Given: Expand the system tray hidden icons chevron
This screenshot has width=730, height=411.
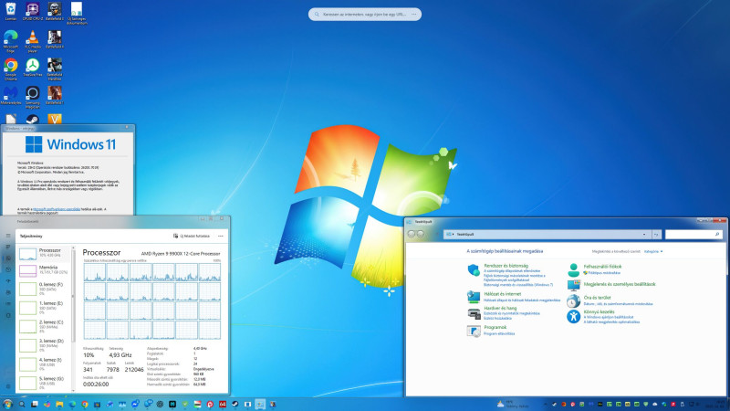Looking at the screenshot, I should coord(546,405).
